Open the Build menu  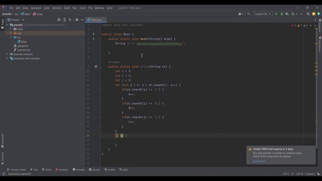click(x=67, y=8)
